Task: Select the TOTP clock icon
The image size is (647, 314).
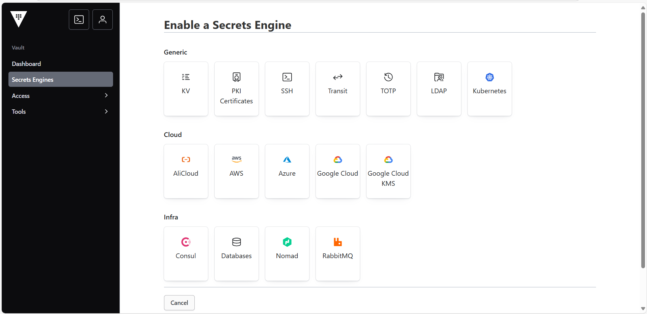Action: pos(388,77)
